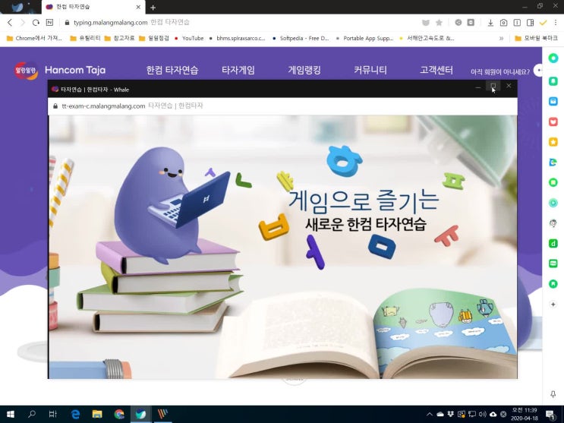Open the teal play-circle sidebar icon
The image size is (564, 423).
pyautogui.click(x=553, y=203)
